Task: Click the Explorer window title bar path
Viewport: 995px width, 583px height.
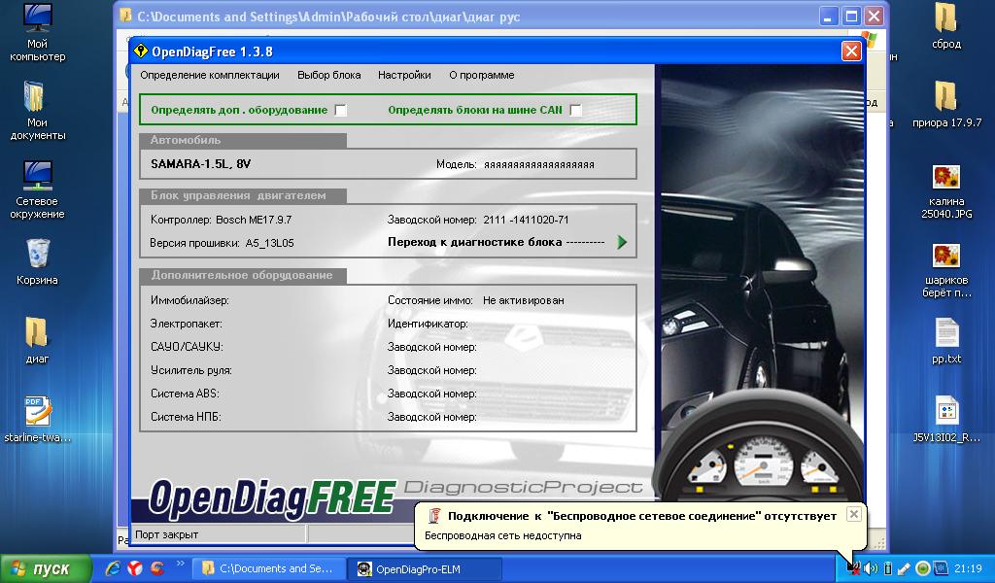Action: 328,17
